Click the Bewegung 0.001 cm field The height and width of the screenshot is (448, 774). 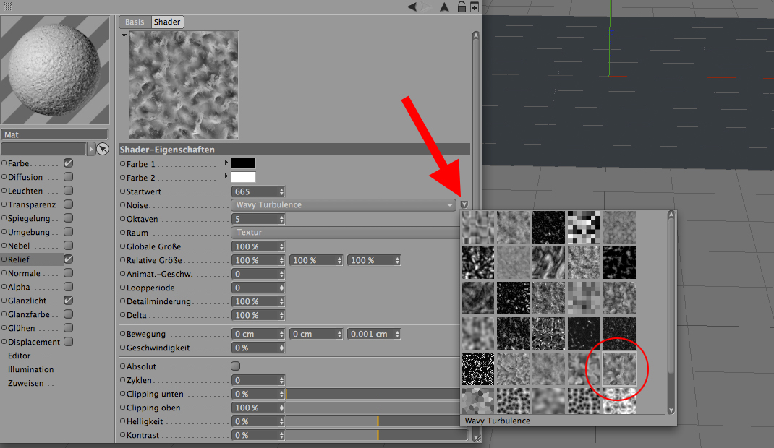(370, 334)
